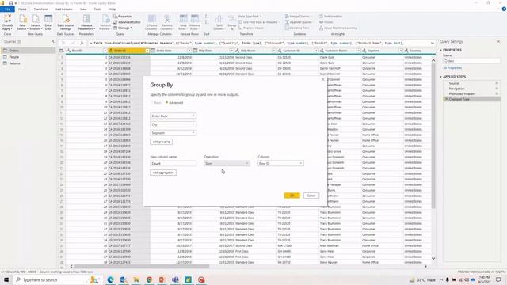Open the Advanced Editor
507x285 pixels.
[127, 22]
